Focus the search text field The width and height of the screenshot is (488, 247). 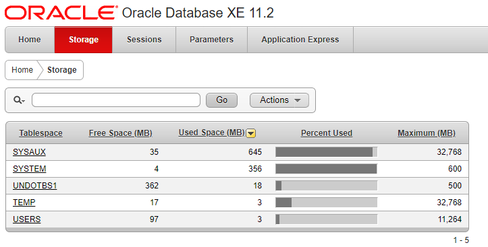coord(116,100)
